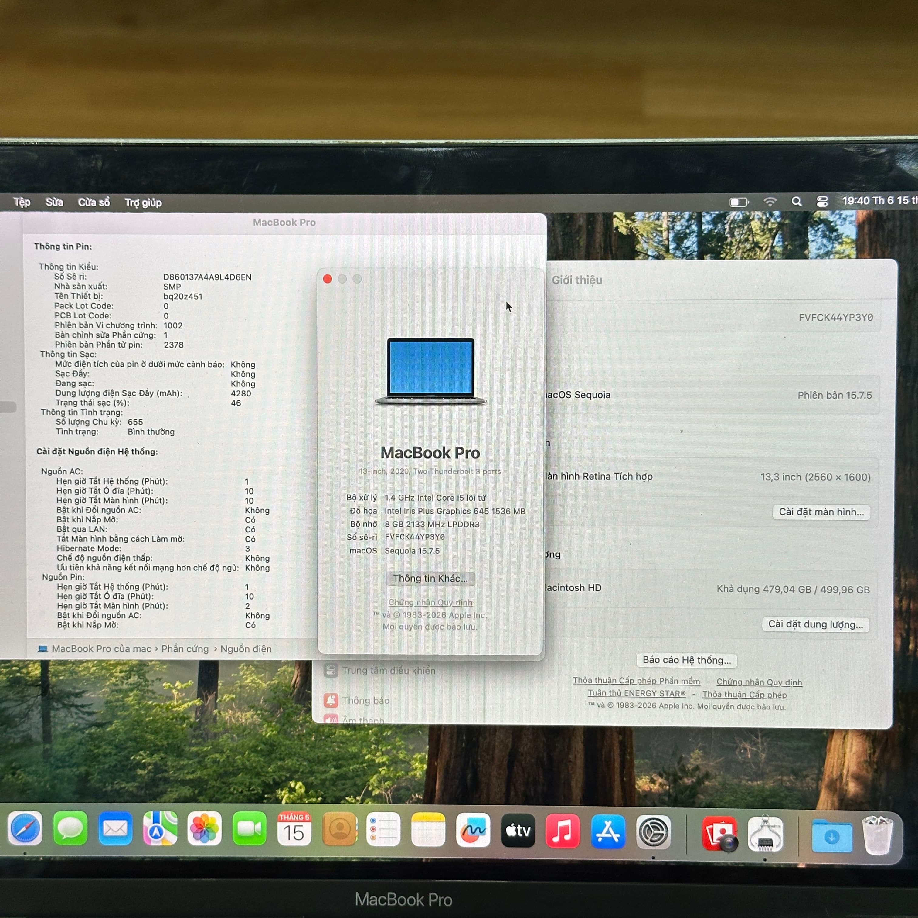The width and height of the screenshot is (918, 918).
Task: Open Safari from the Dock
Action: pyautogui.click(x=25, y=829)
